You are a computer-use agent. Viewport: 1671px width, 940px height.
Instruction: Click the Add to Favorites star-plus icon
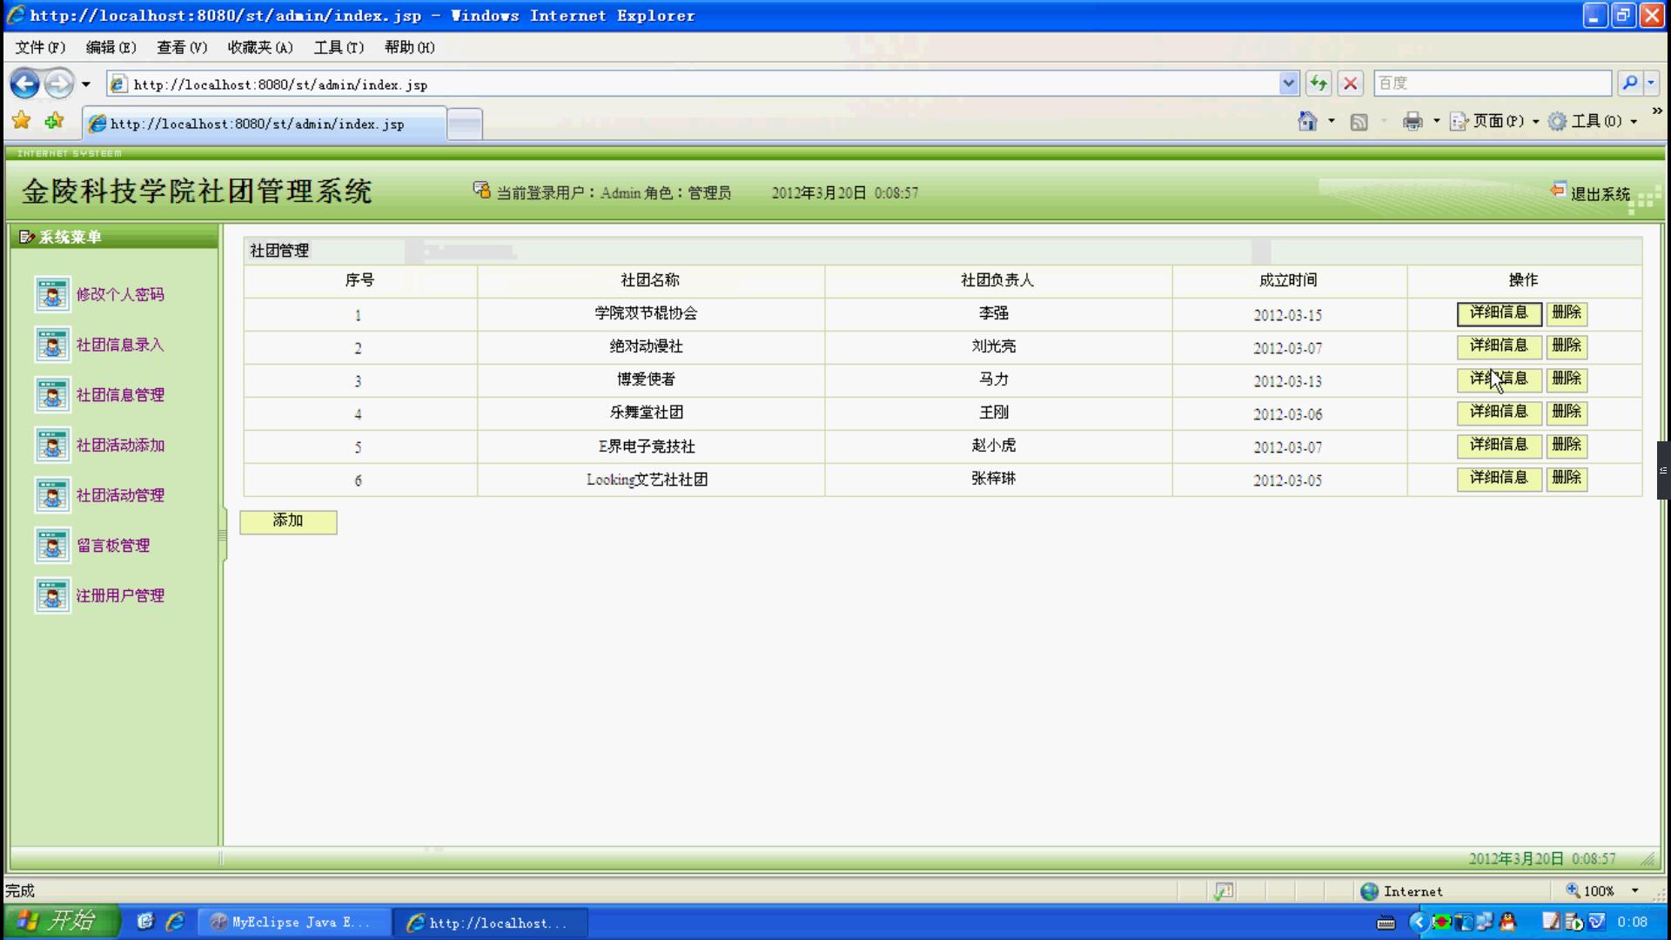click(55, 121)
